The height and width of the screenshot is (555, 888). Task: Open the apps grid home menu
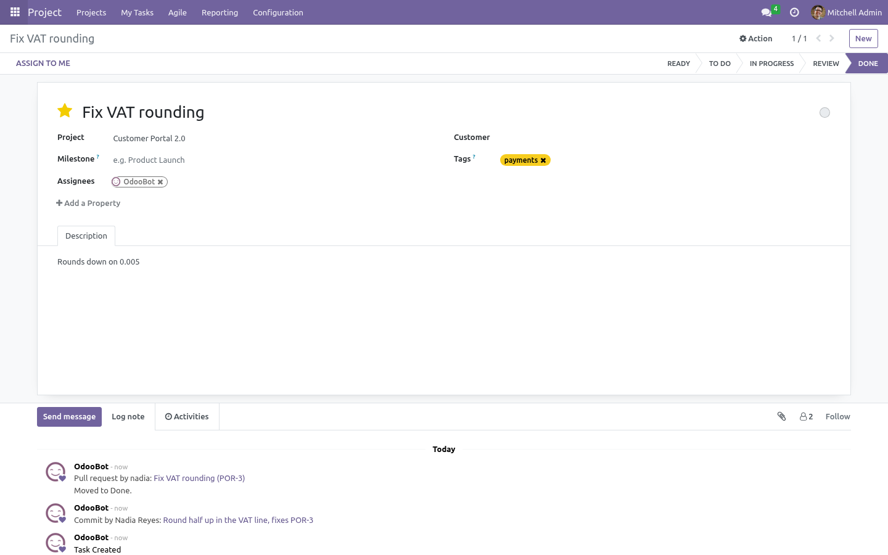pyautogui.click(x=15, y=12)
